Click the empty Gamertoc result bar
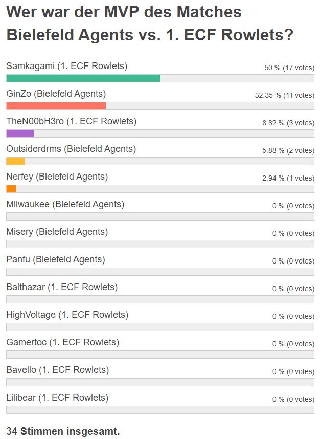321x439 pixels. (160, 355)
